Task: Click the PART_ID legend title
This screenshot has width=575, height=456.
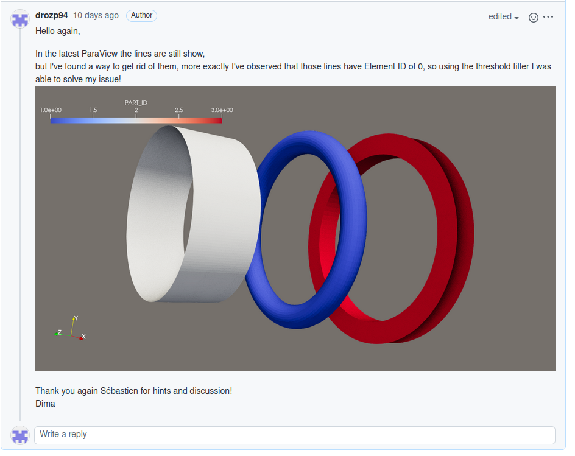Action: click(136, 103)
